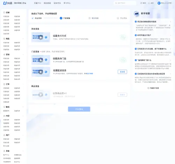Click the bullet icon before 如何开通支付账户

[136, 35]
